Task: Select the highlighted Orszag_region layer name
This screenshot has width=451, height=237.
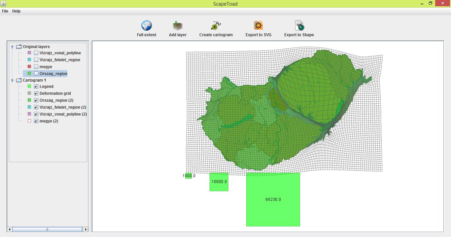Action: (53, 74)
